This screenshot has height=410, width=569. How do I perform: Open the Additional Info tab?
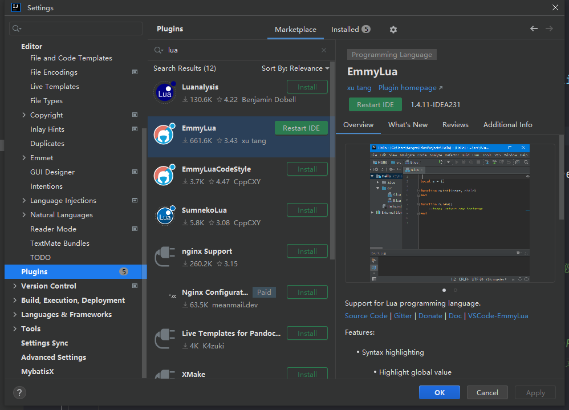(507, 125)
